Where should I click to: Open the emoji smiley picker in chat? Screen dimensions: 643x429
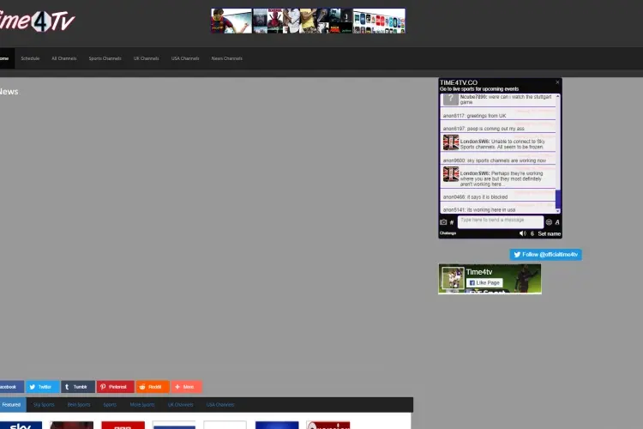tap(549, 222)
